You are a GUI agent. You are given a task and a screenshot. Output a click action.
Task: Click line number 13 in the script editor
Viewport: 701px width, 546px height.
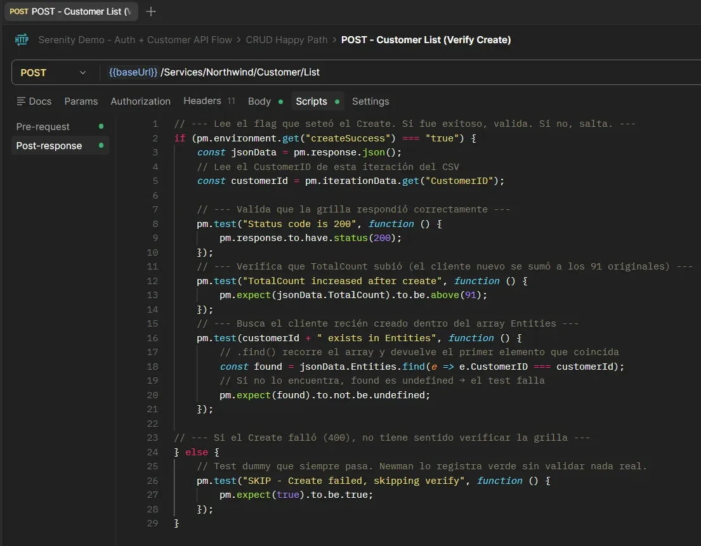(152, 296)
